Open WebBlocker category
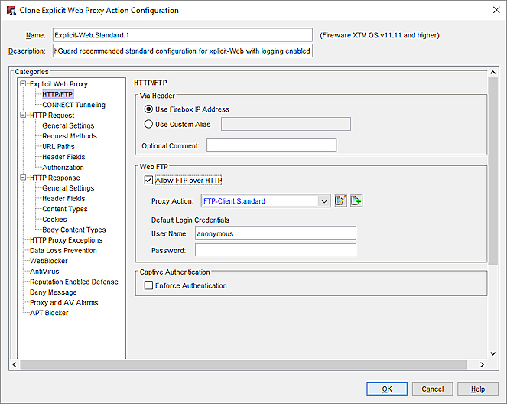This screenshot has width=507, height=404. [49, 261]
